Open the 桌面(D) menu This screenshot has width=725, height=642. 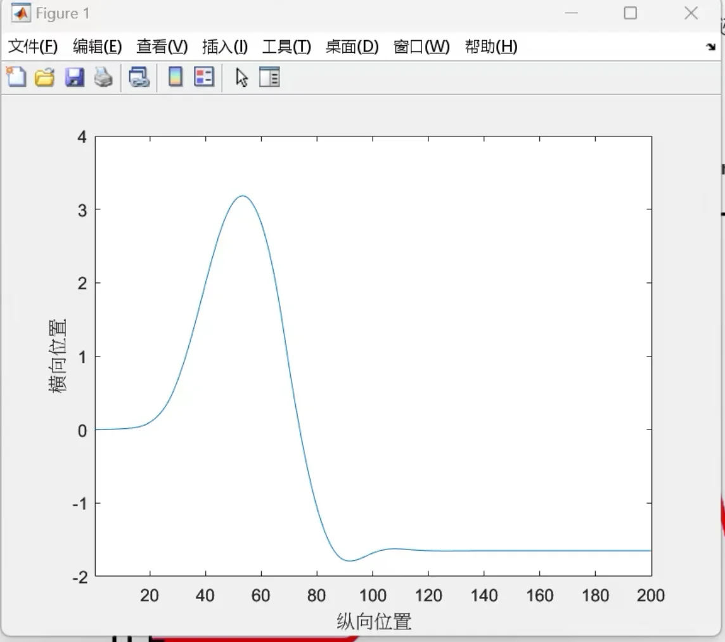tap(352, 46)
